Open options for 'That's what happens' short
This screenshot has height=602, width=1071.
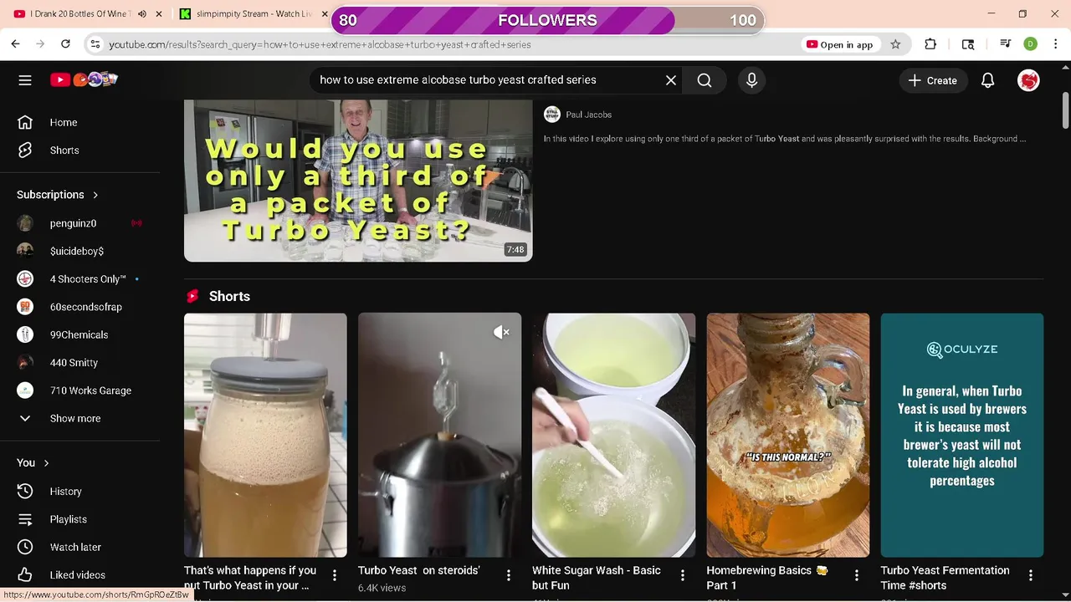click(x=335, y=575)
